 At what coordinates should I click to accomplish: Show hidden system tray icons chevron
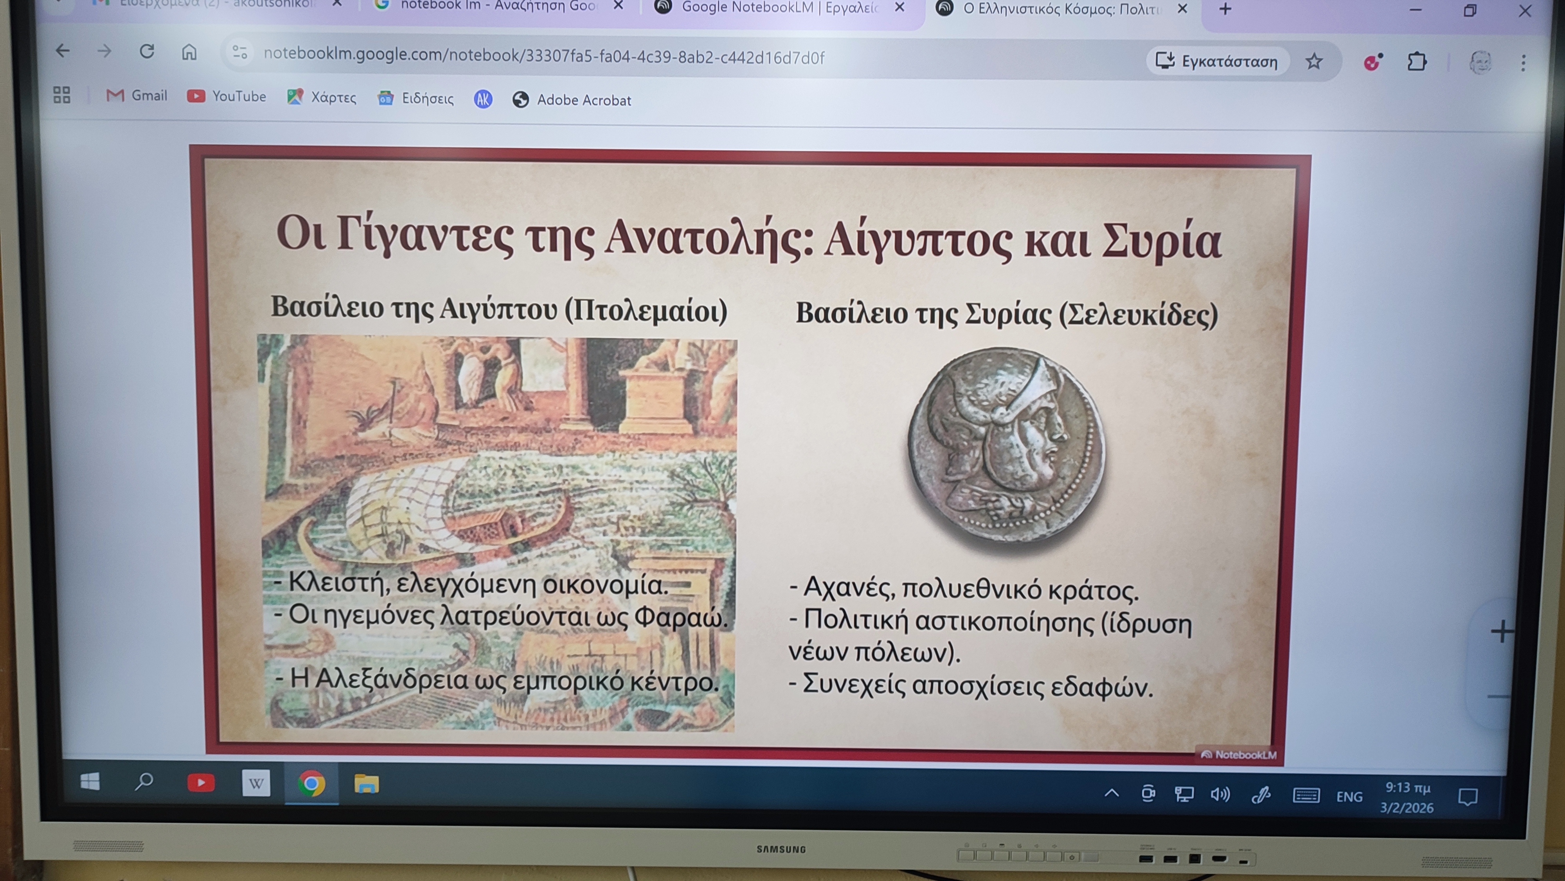[x=1111, y=793]
